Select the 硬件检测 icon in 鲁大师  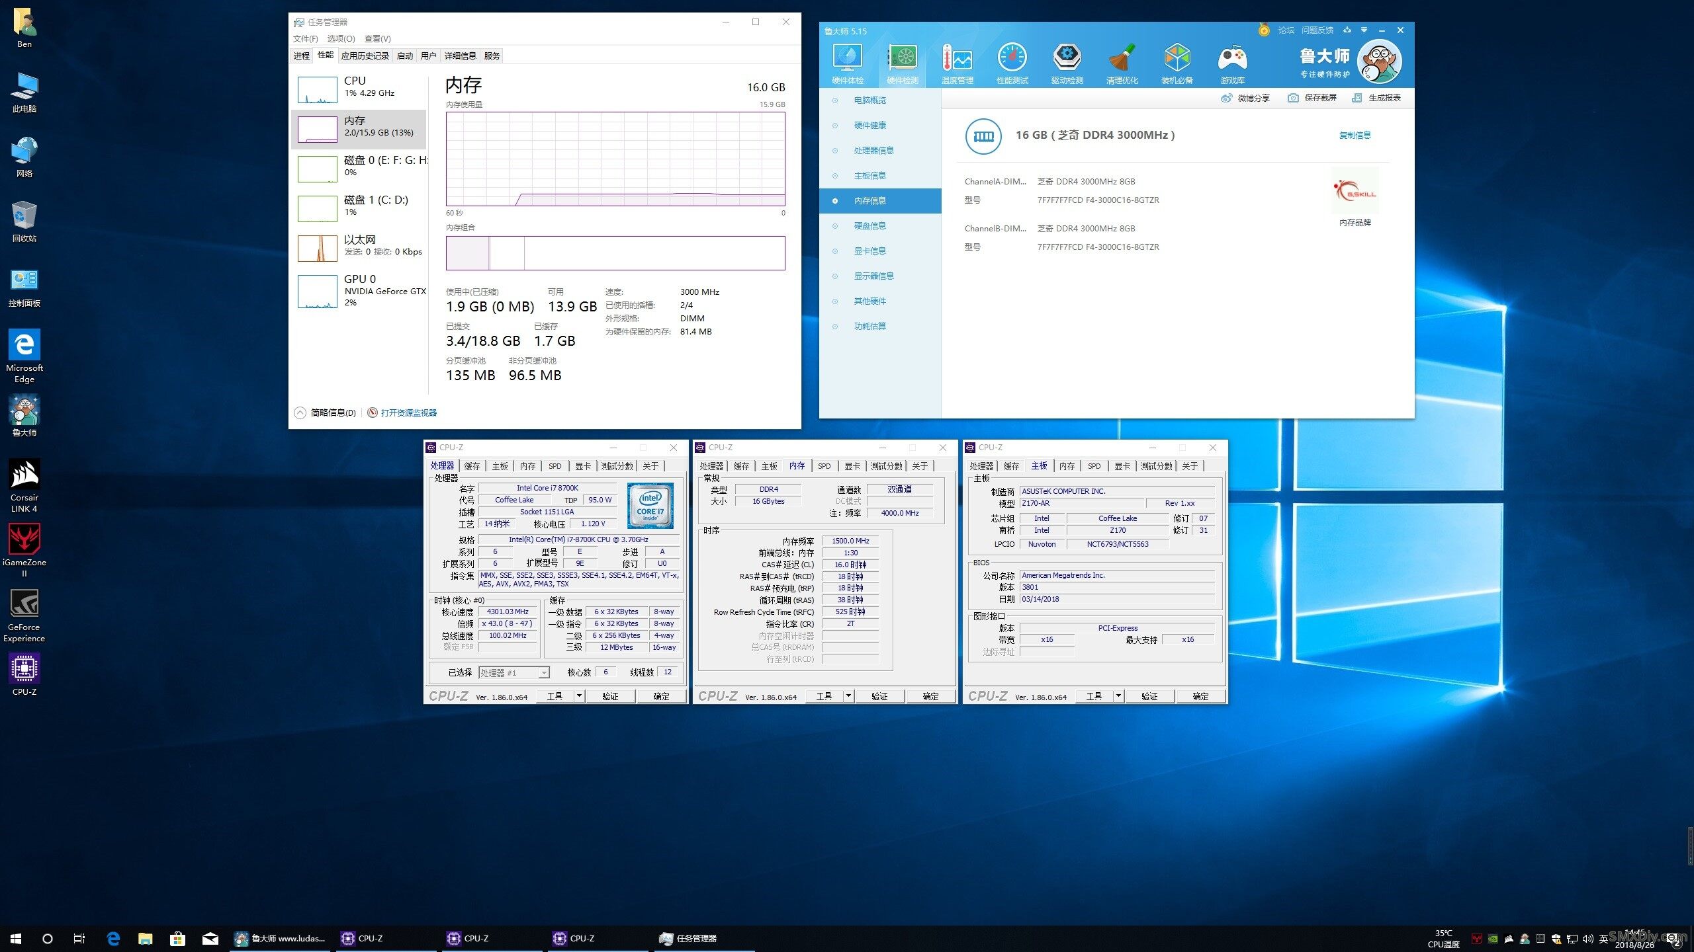[x=903, y=63]
